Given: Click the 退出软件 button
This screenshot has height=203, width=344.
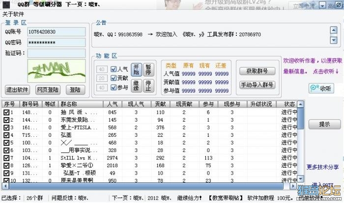Looking at the screenshot, I should pyautogui.click(x=17, y=90).
